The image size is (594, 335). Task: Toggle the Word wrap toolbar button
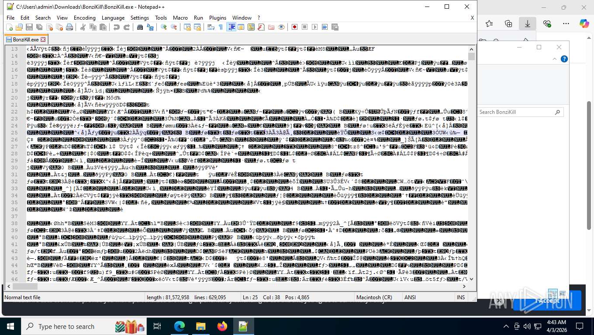(211, 27)
